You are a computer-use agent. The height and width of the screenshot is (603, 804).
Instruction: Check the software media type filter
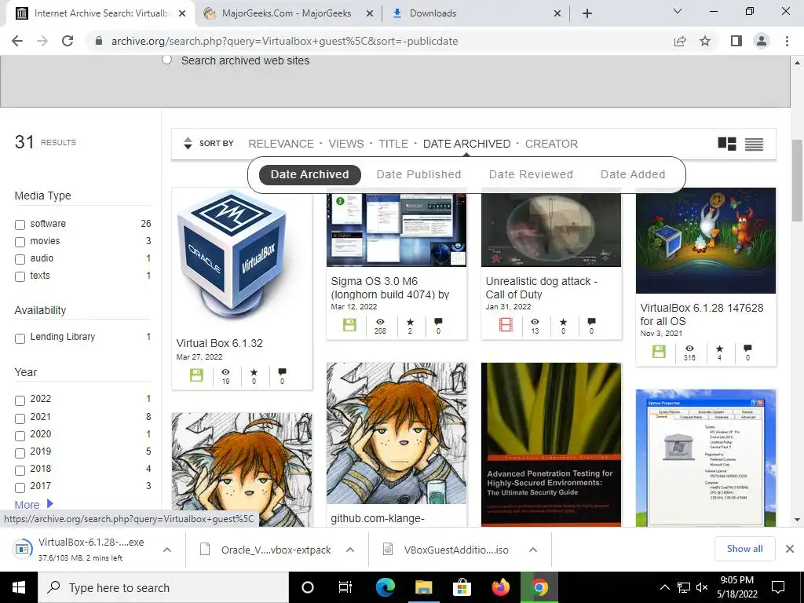point(20,225)
